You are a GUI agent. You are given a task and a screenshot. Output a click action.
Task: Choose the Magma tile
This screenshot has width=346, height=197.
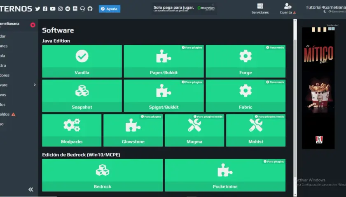pyautogui.click(x=194, y=131)
